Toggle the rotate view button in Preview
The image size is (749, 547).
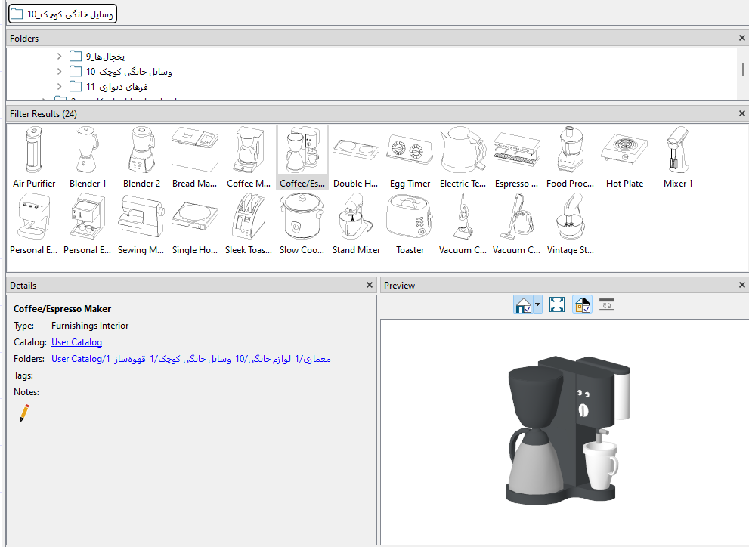(607, 304)
